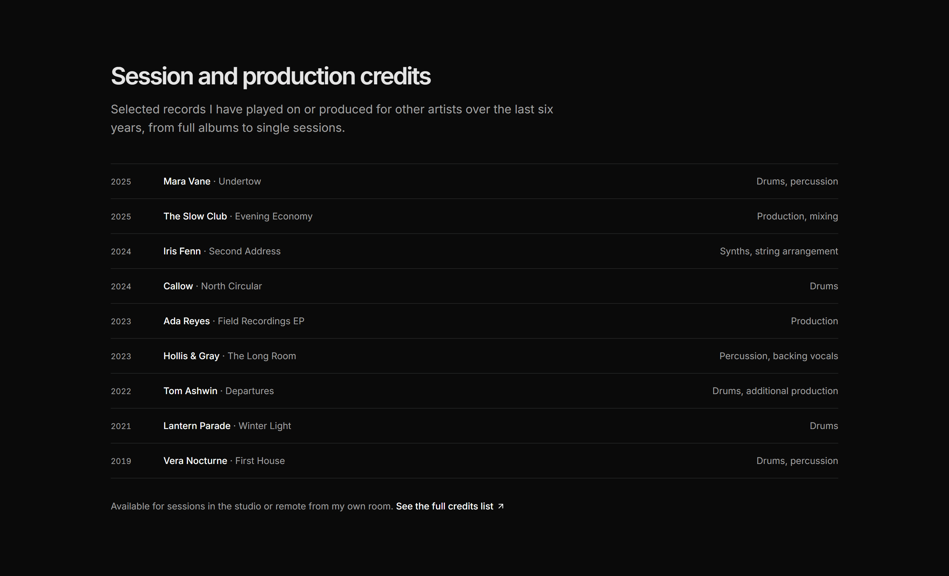The width and height of the screenshot is (949, 576).
Task: Click 'Percussion, backing vocals' role text
Action: click(x=778, y=356)
